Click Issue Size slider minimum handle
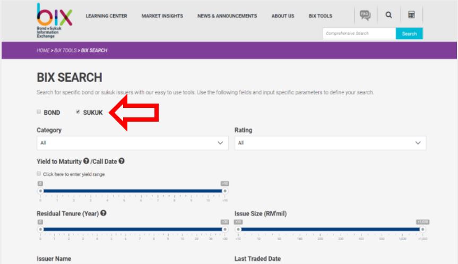458x264 pixels. (238, 229)
